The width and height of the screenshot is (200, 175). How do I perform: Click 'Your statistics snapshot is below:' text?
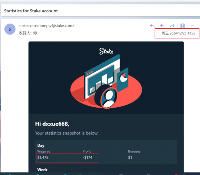coord(67,133)
